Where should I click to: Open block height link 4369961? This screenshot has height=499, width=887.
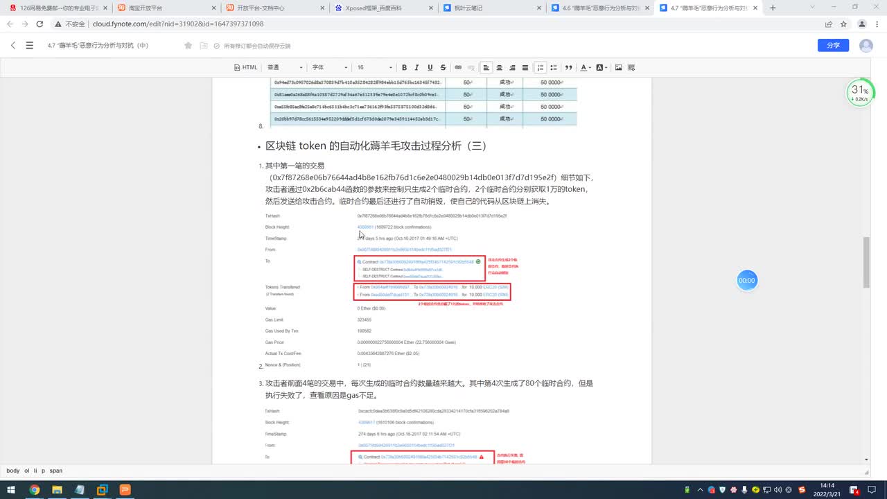[x=365, y=227]
